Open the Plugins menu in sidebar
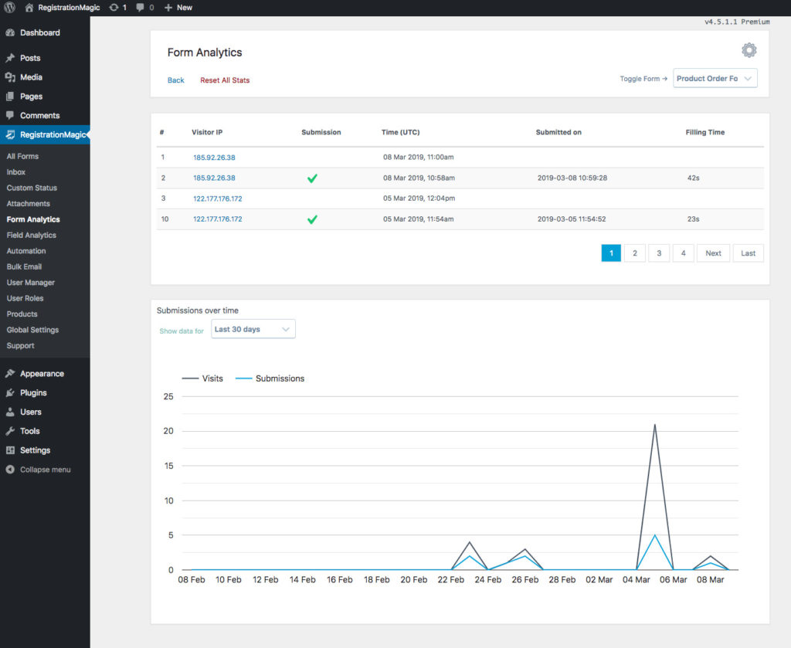791x648 pixels. coord(33,393)
